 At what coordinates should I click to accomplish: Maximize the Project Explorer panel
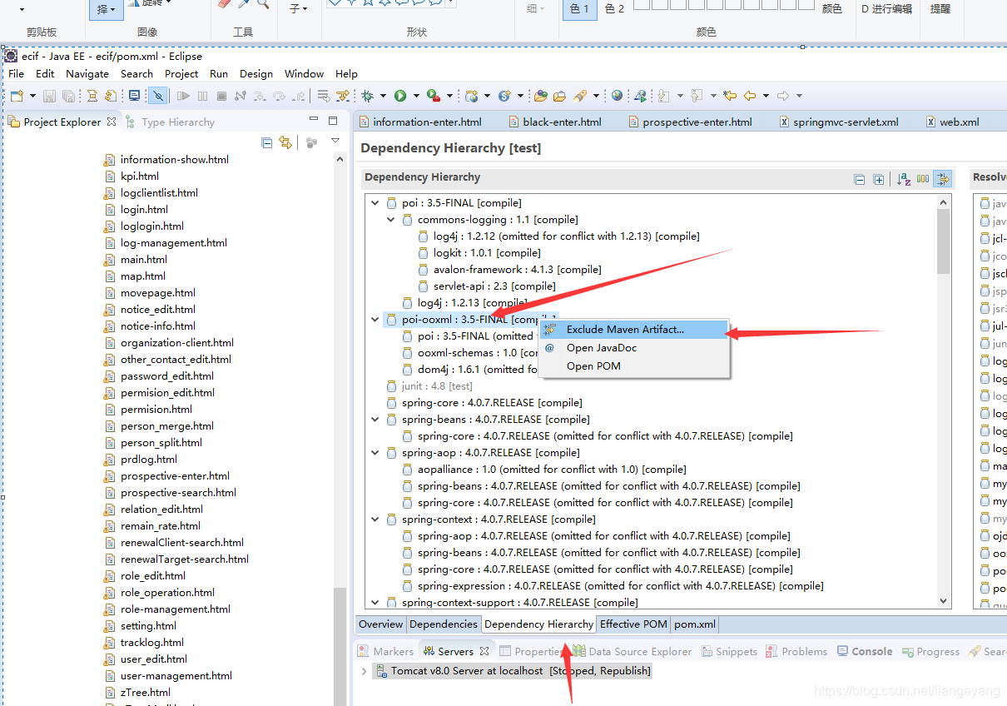(333, 121)
